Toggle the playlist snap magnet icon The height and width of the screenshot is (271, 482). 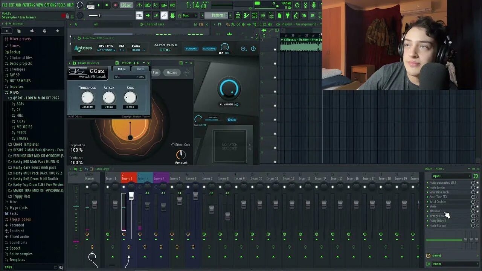(x=220, y=24)
